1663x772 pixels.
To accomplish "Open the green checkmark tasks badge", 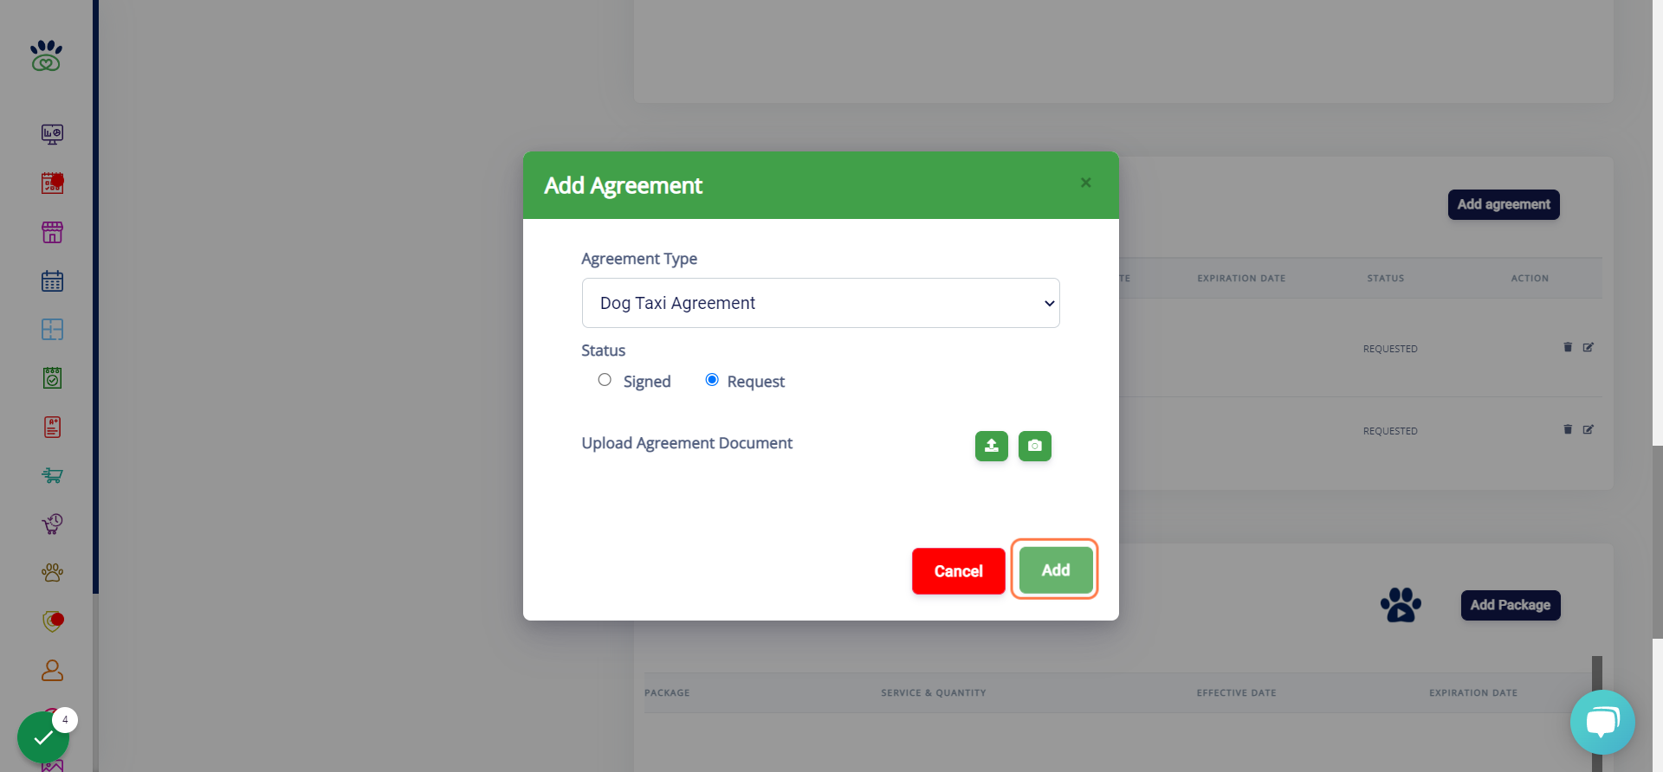I will (43, 737).
